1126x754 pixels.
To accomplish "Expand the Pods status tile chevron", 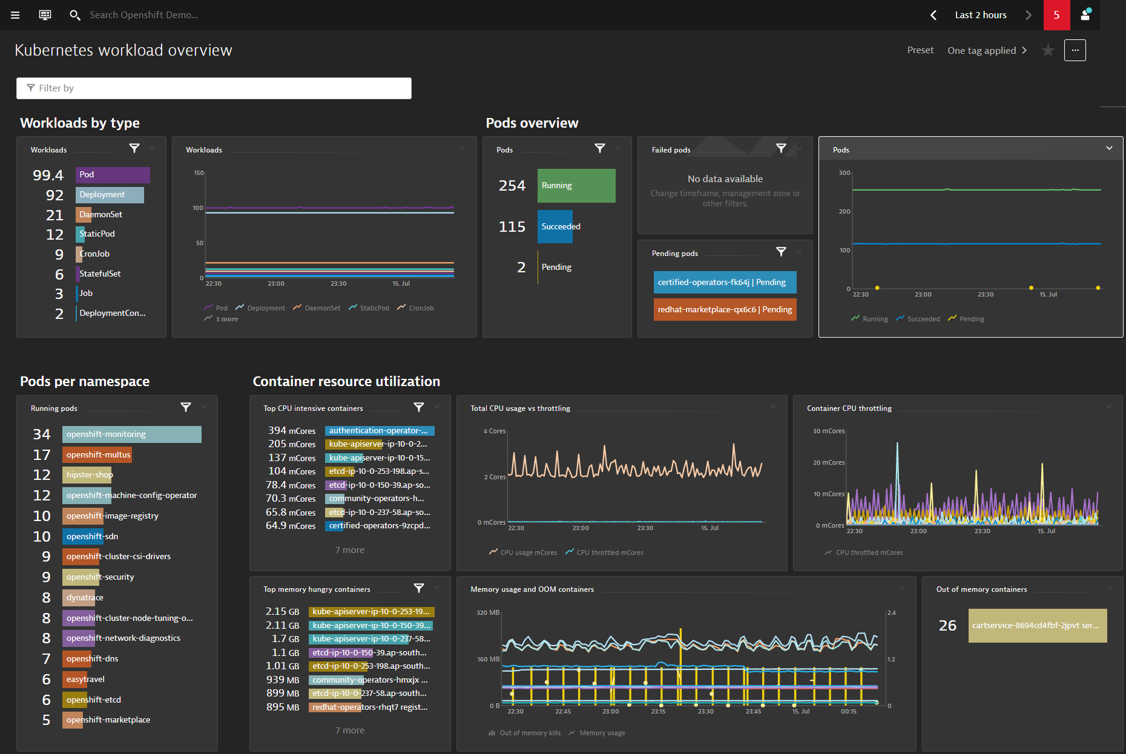I will [618, 148].
